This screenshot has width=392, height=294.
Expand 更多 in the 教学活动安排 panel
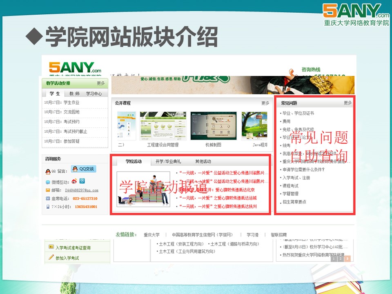point(101,83)
